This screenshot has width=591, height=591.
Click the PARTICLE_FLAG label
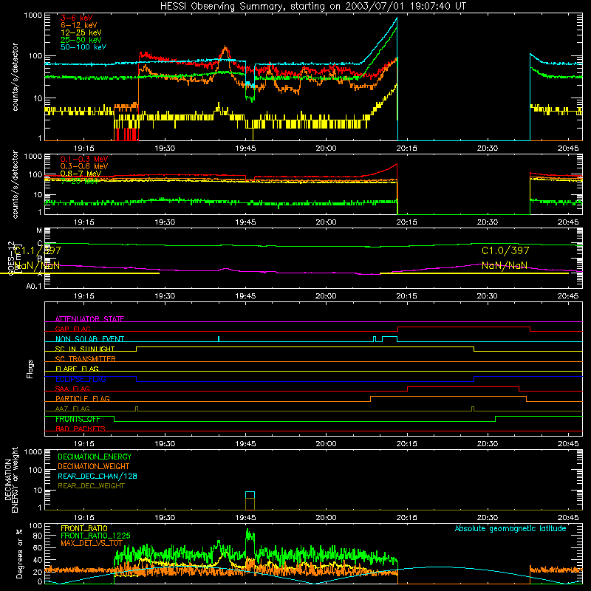pos(83,398)
